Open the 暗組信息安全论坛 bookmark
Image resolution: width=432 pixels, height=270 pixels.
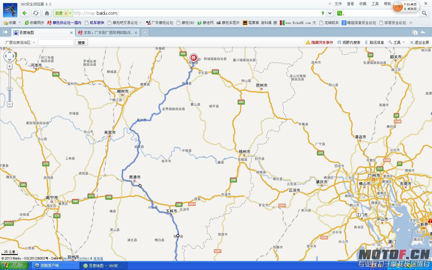coord(359,23)
